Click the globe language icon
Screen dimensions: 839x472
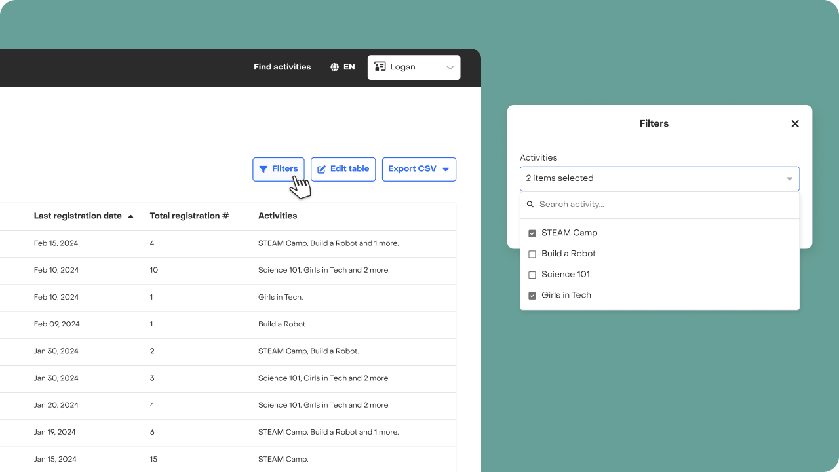(335, 67)
